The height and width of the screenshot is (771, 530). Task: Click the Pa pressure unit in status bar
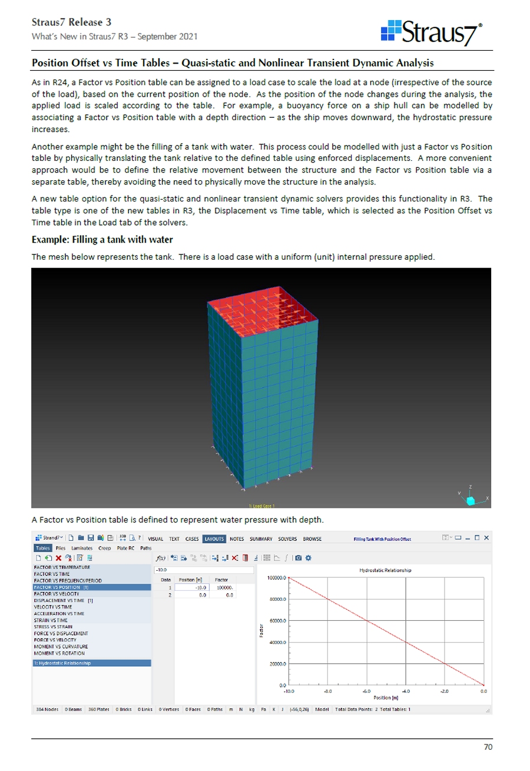coord(263,709)
